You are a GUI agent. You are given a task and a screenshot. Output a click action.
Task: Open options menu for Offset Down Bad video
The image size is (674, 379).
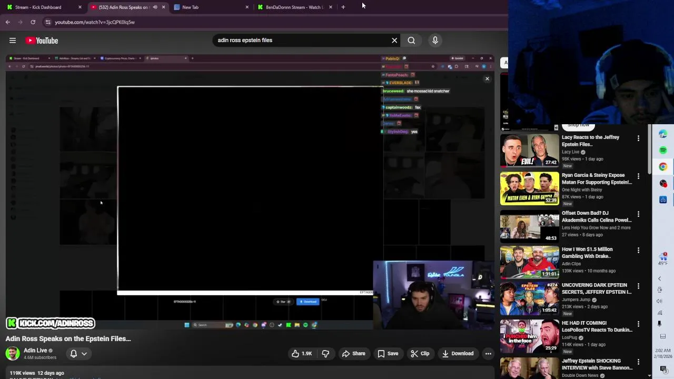coord(638,214)
